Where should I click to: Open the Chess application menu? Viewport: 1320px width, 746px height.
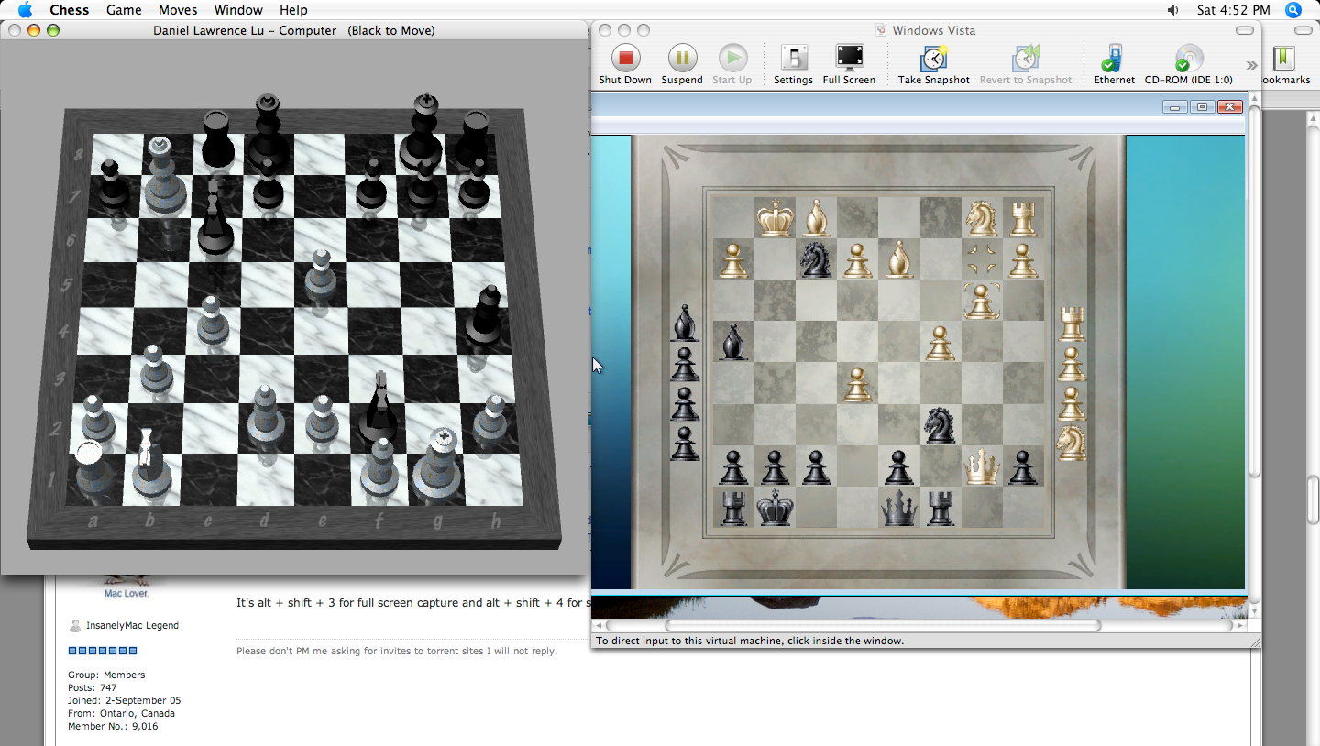pos(69,10)
